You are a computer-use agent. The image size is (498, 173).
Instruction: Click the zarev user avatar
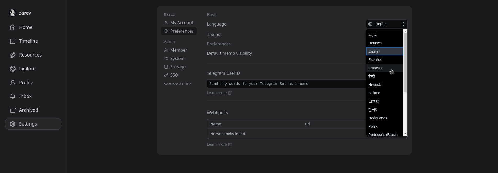13,13
